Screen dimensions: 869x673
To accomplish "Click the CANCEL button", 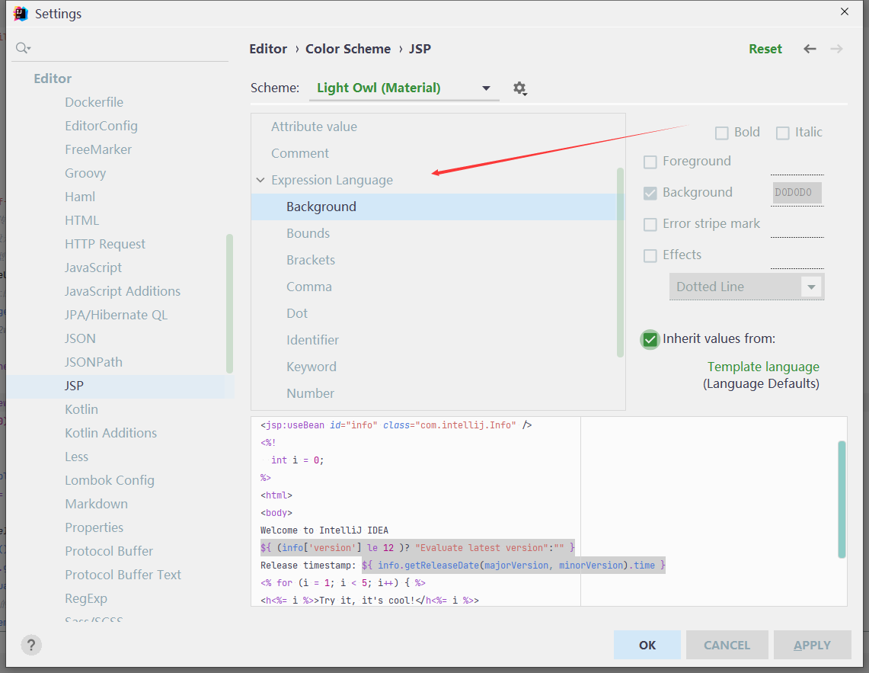I will 727,645.
